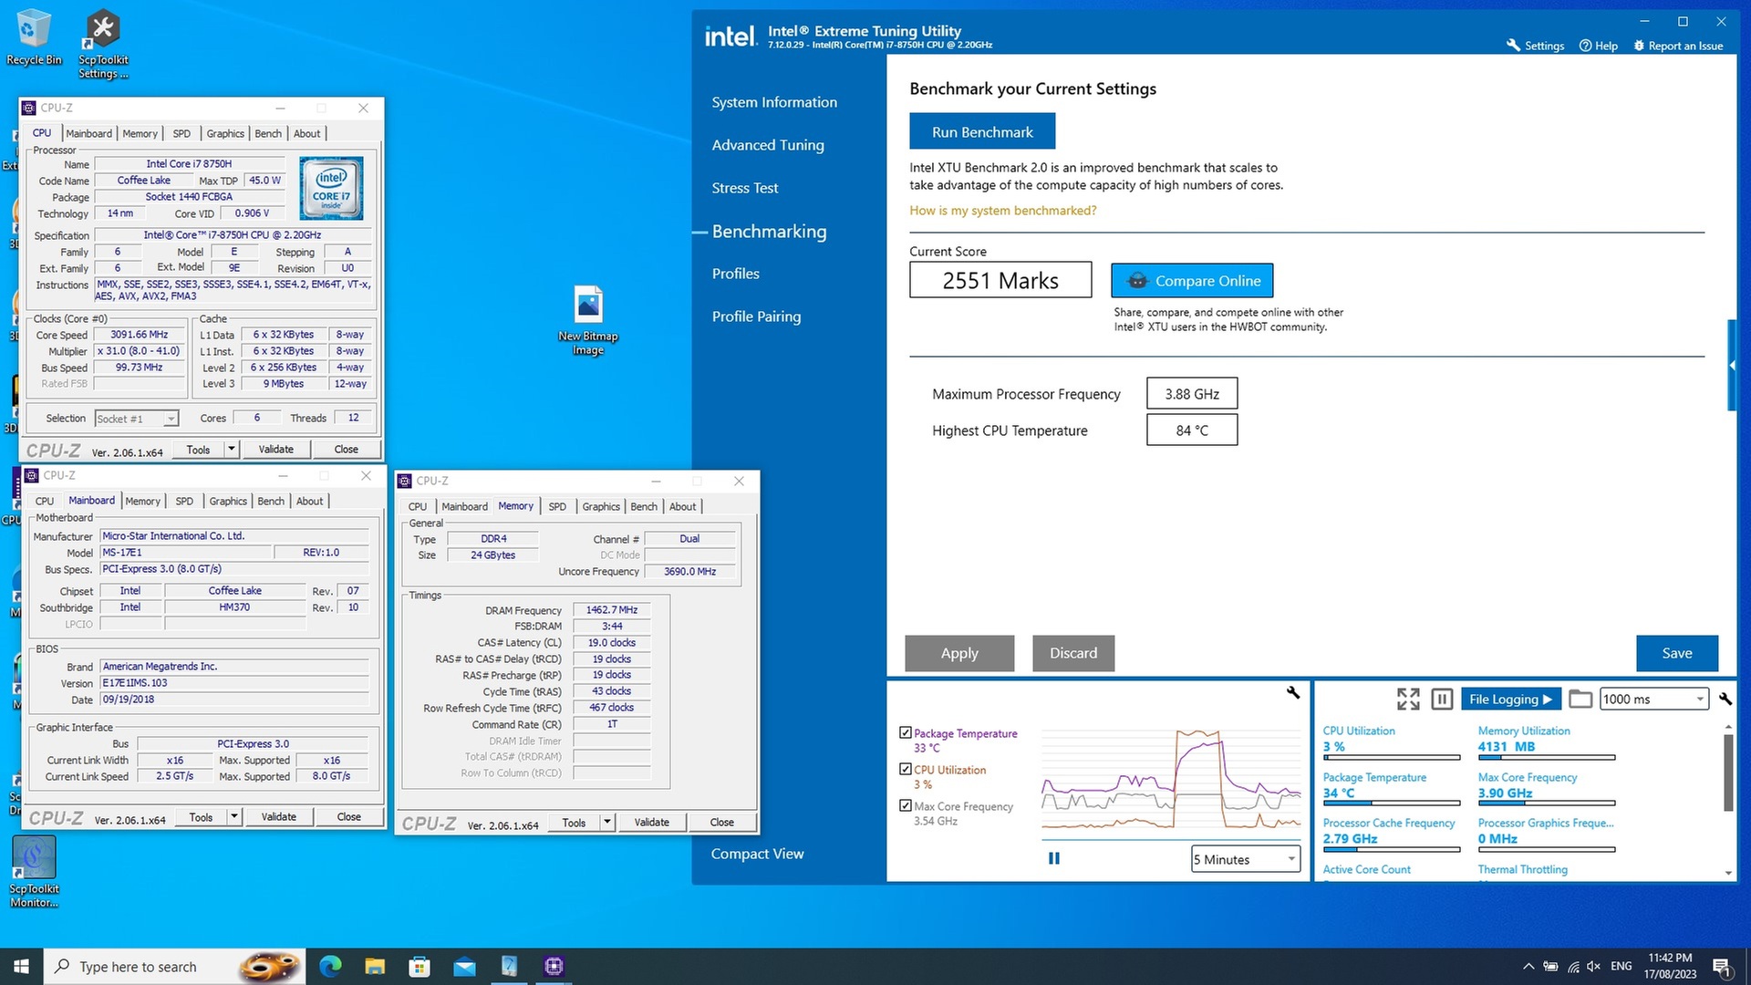Open File Explorer from taskbar
This screenshot has height=985, width=1751.
point(375,966)
